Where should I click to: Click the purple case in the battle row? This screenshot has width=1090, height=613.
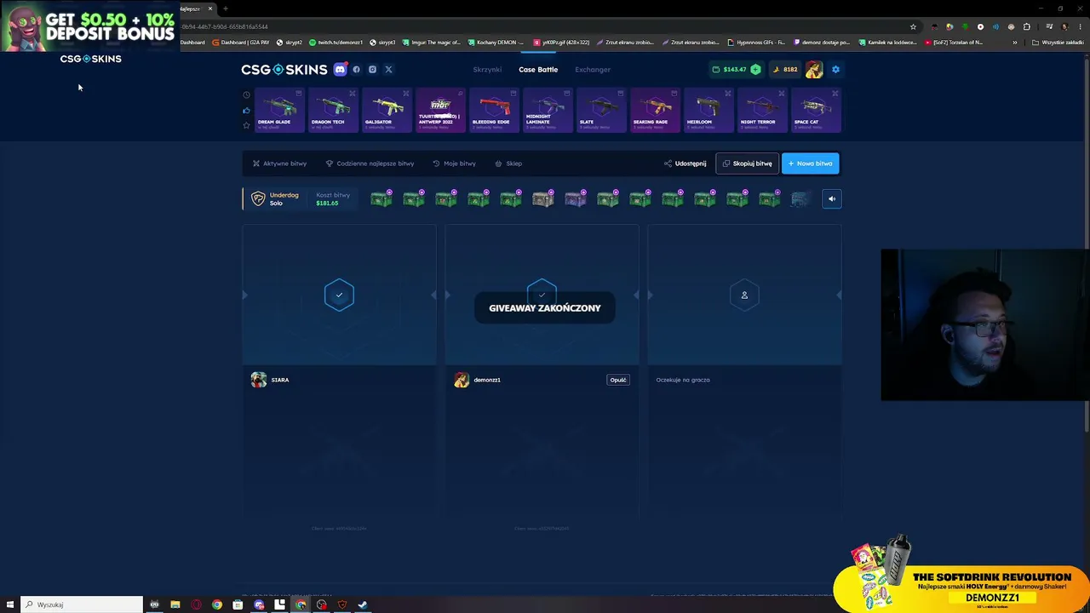576,199
